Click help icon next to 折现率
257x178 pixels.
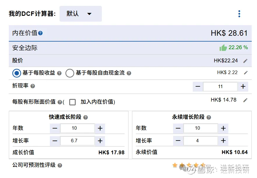[33, 86]
